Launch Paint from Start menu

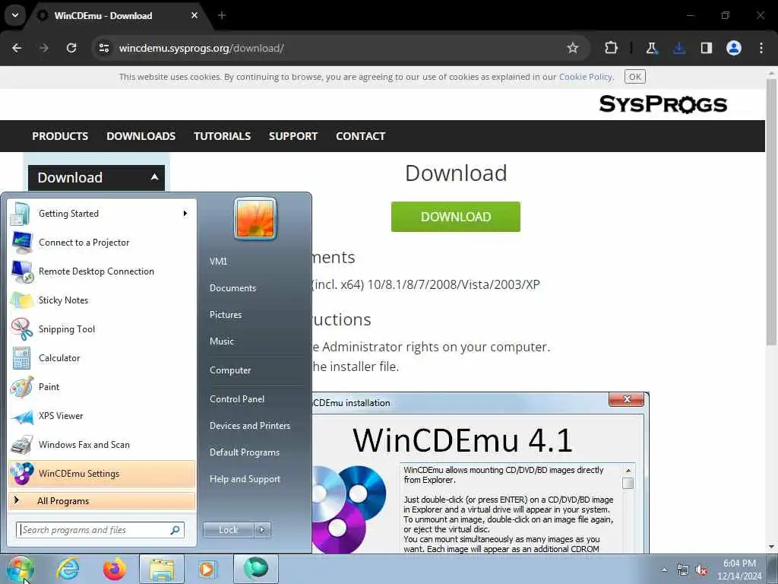tap(102, 387)
